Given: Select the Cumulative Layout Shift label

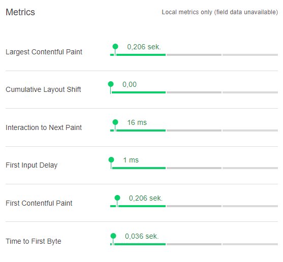Looking at the screenshot, I should click(x=43, y=89).
